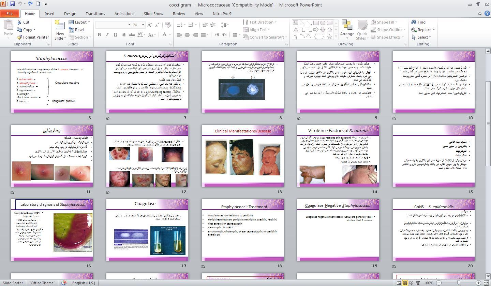491x286 pixels.
Task: Toggle Bold formatting
Action: (99, 34)
